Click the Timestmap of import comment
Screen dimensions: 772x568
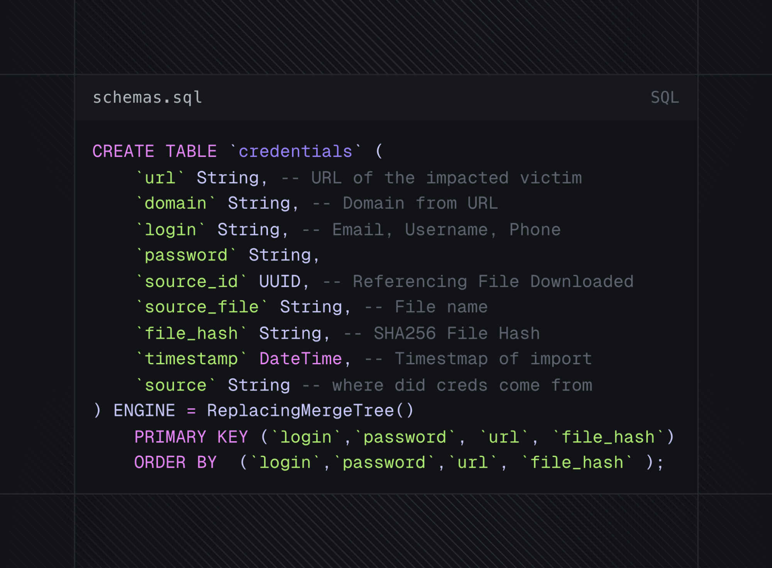tap(493, 359)
